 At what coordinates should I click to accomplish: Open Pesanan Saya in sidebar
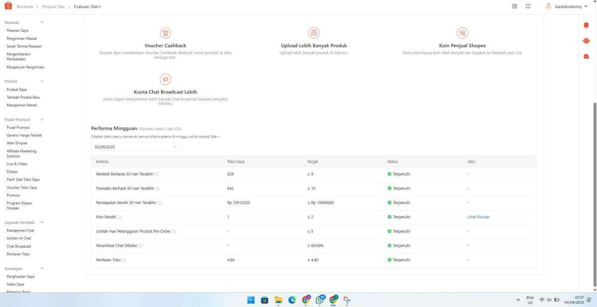(x=17, y=30)
